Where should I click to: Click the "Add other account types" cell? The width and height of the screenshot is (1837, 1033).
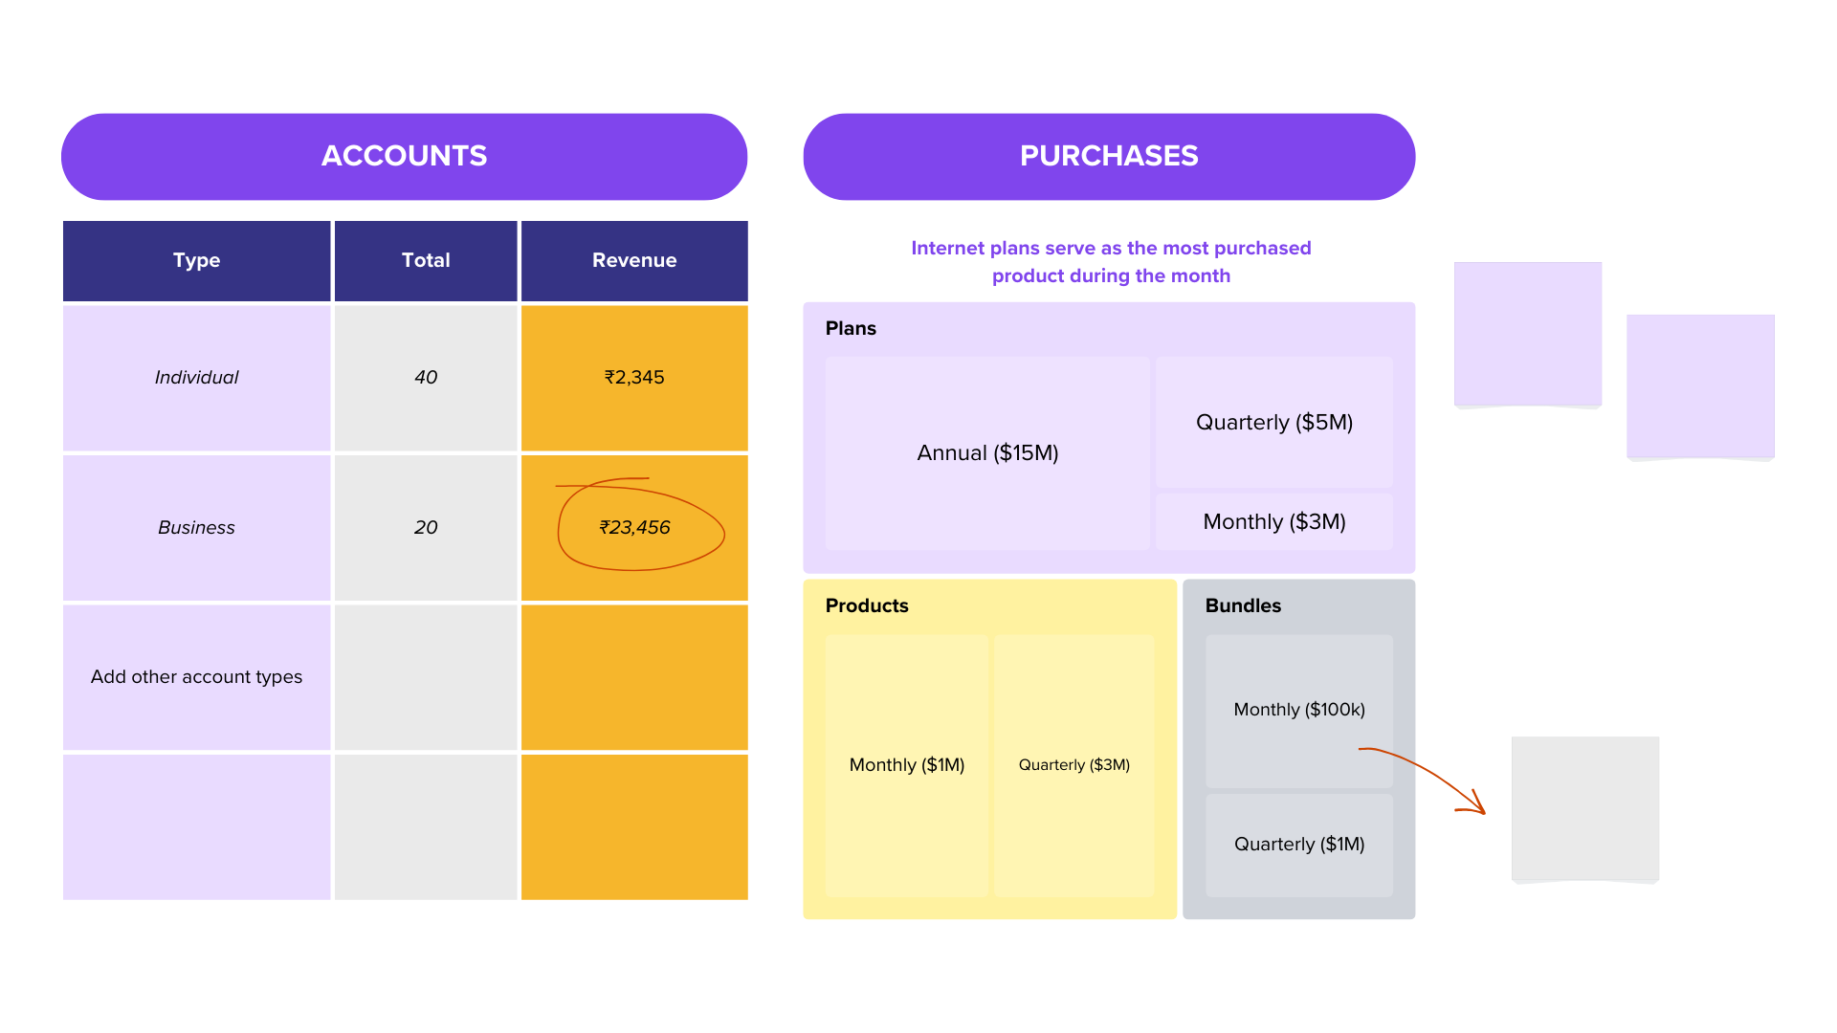coord(196,676)
